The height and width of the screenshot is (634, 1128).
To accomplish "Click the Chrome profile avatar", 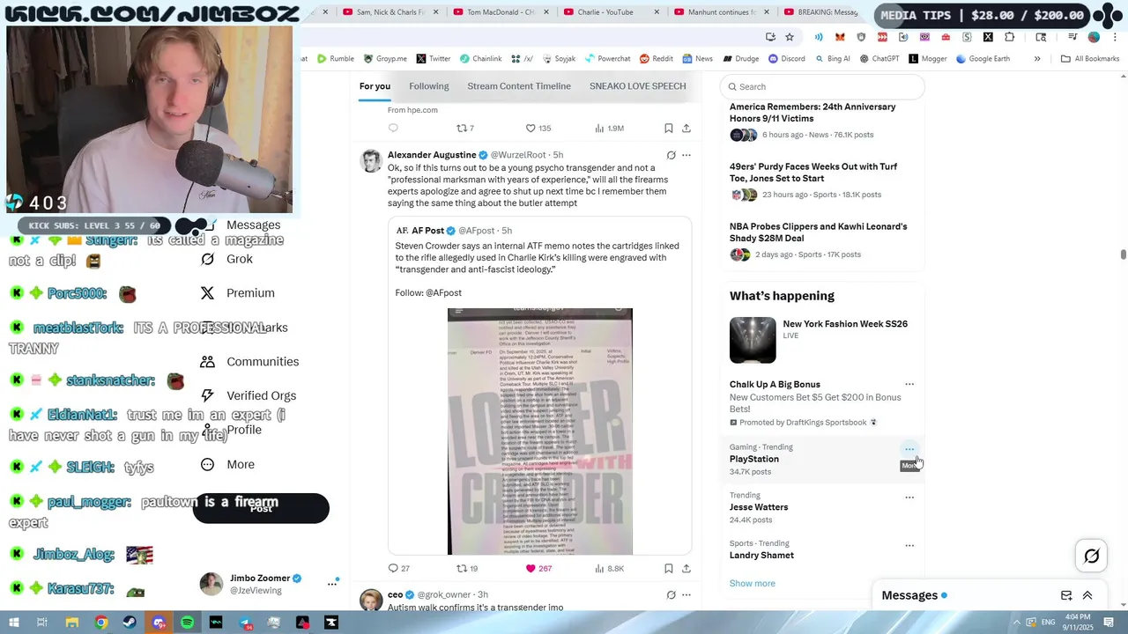I will point(1094,37).
